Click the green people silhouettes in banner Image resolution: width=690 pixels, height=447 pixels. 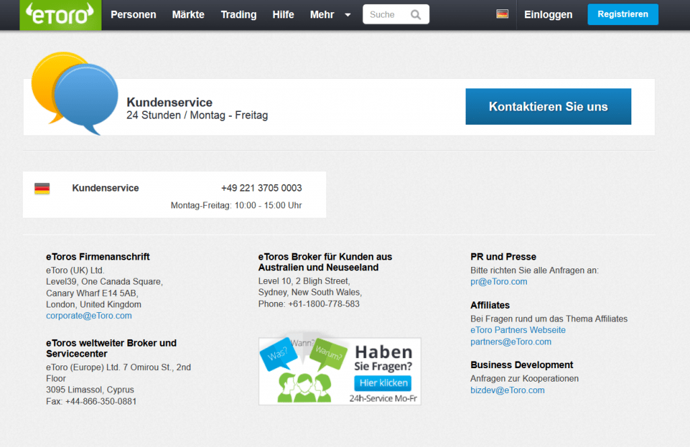point(304,388)
